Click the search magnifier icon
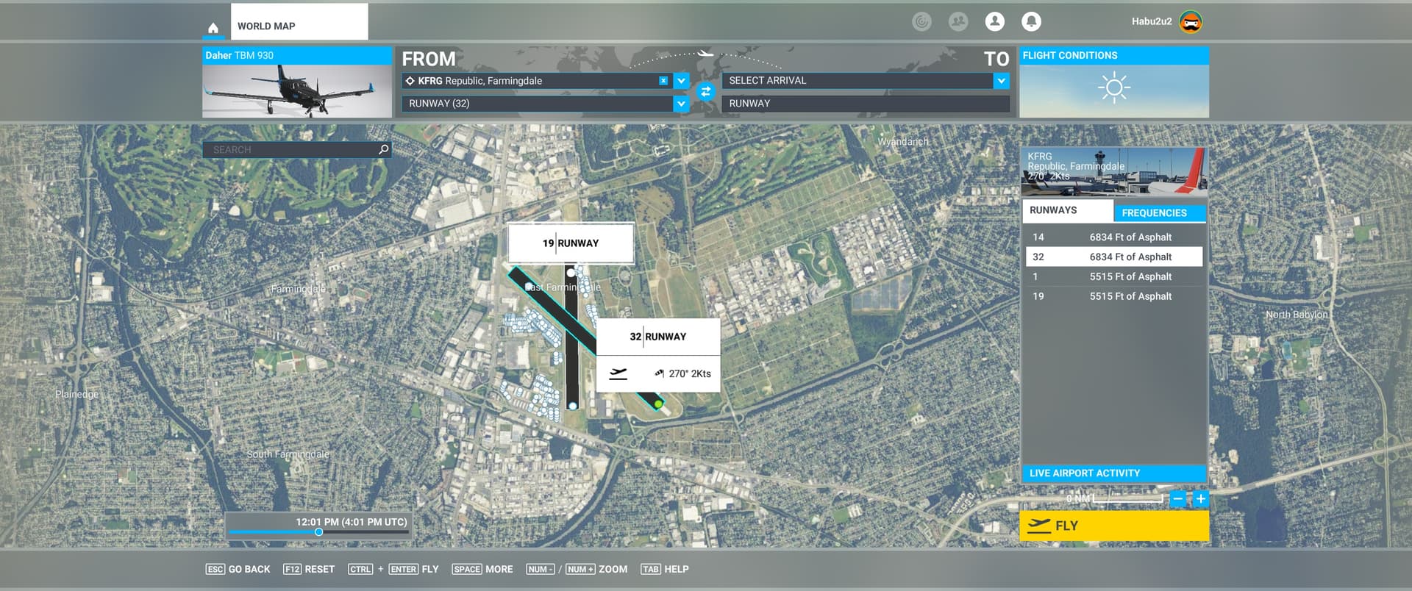1412x591 pixels. (x=383, y=149)
